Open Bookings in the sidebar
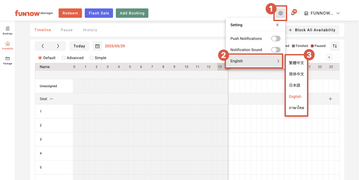Screen dimensions: 359x180 8,31
